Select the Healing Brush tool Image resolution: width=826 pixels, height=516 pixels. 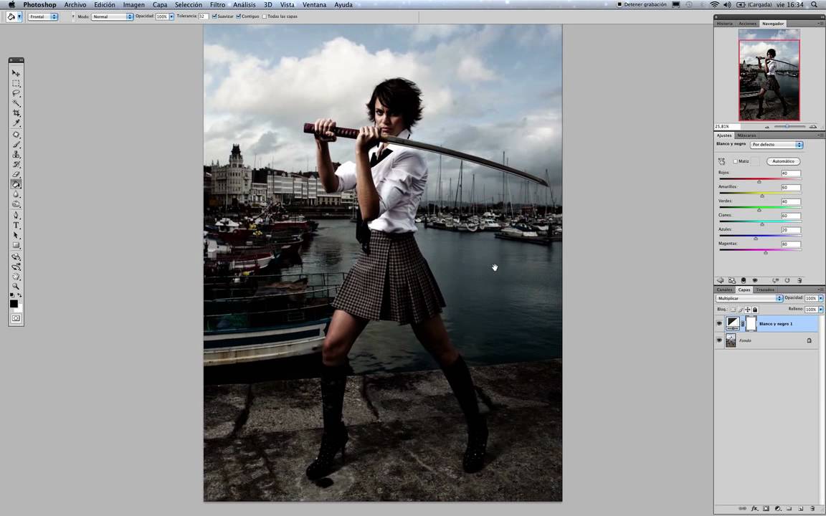click(16, 135)
